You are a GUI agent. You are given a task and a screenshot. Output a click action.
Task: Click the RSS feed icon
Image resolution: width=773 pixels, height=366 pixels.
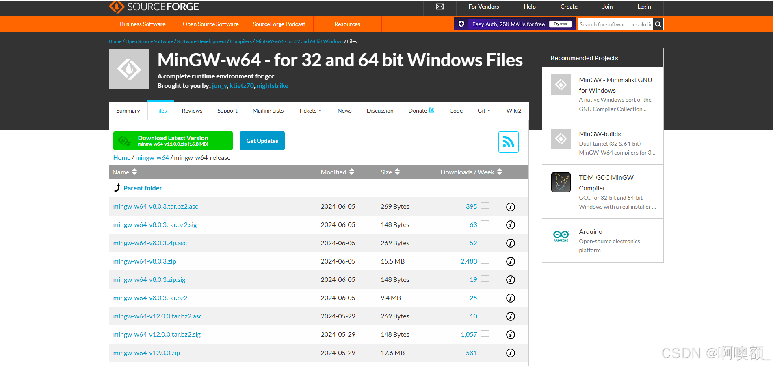[508, 142]
